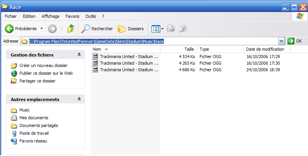Open the ? help menu

pos(103,16)
